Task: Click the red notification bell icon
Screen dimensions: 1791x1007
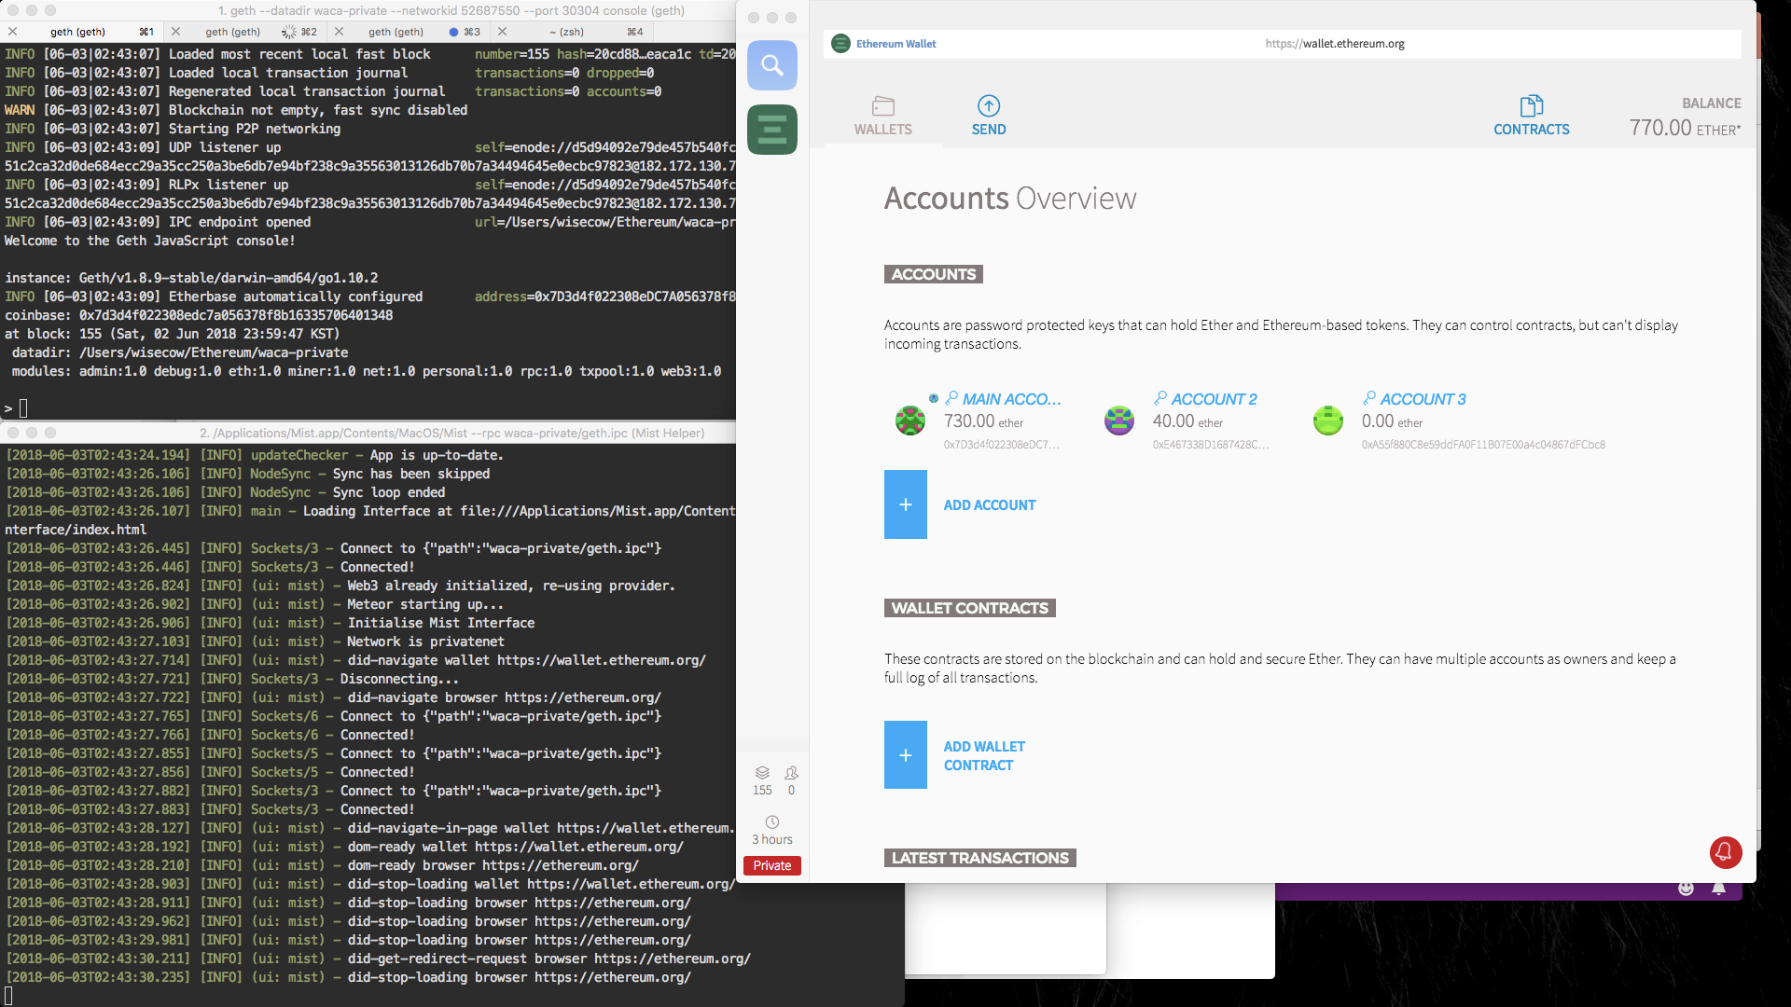Action: click(1725, 851)
